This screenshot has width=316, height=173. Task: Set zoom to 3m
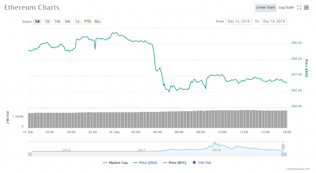point(67,22)
